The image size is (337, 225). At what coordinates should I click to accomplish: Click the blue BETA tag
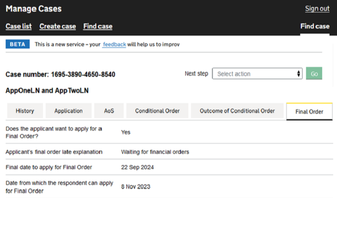coord(18,44)
